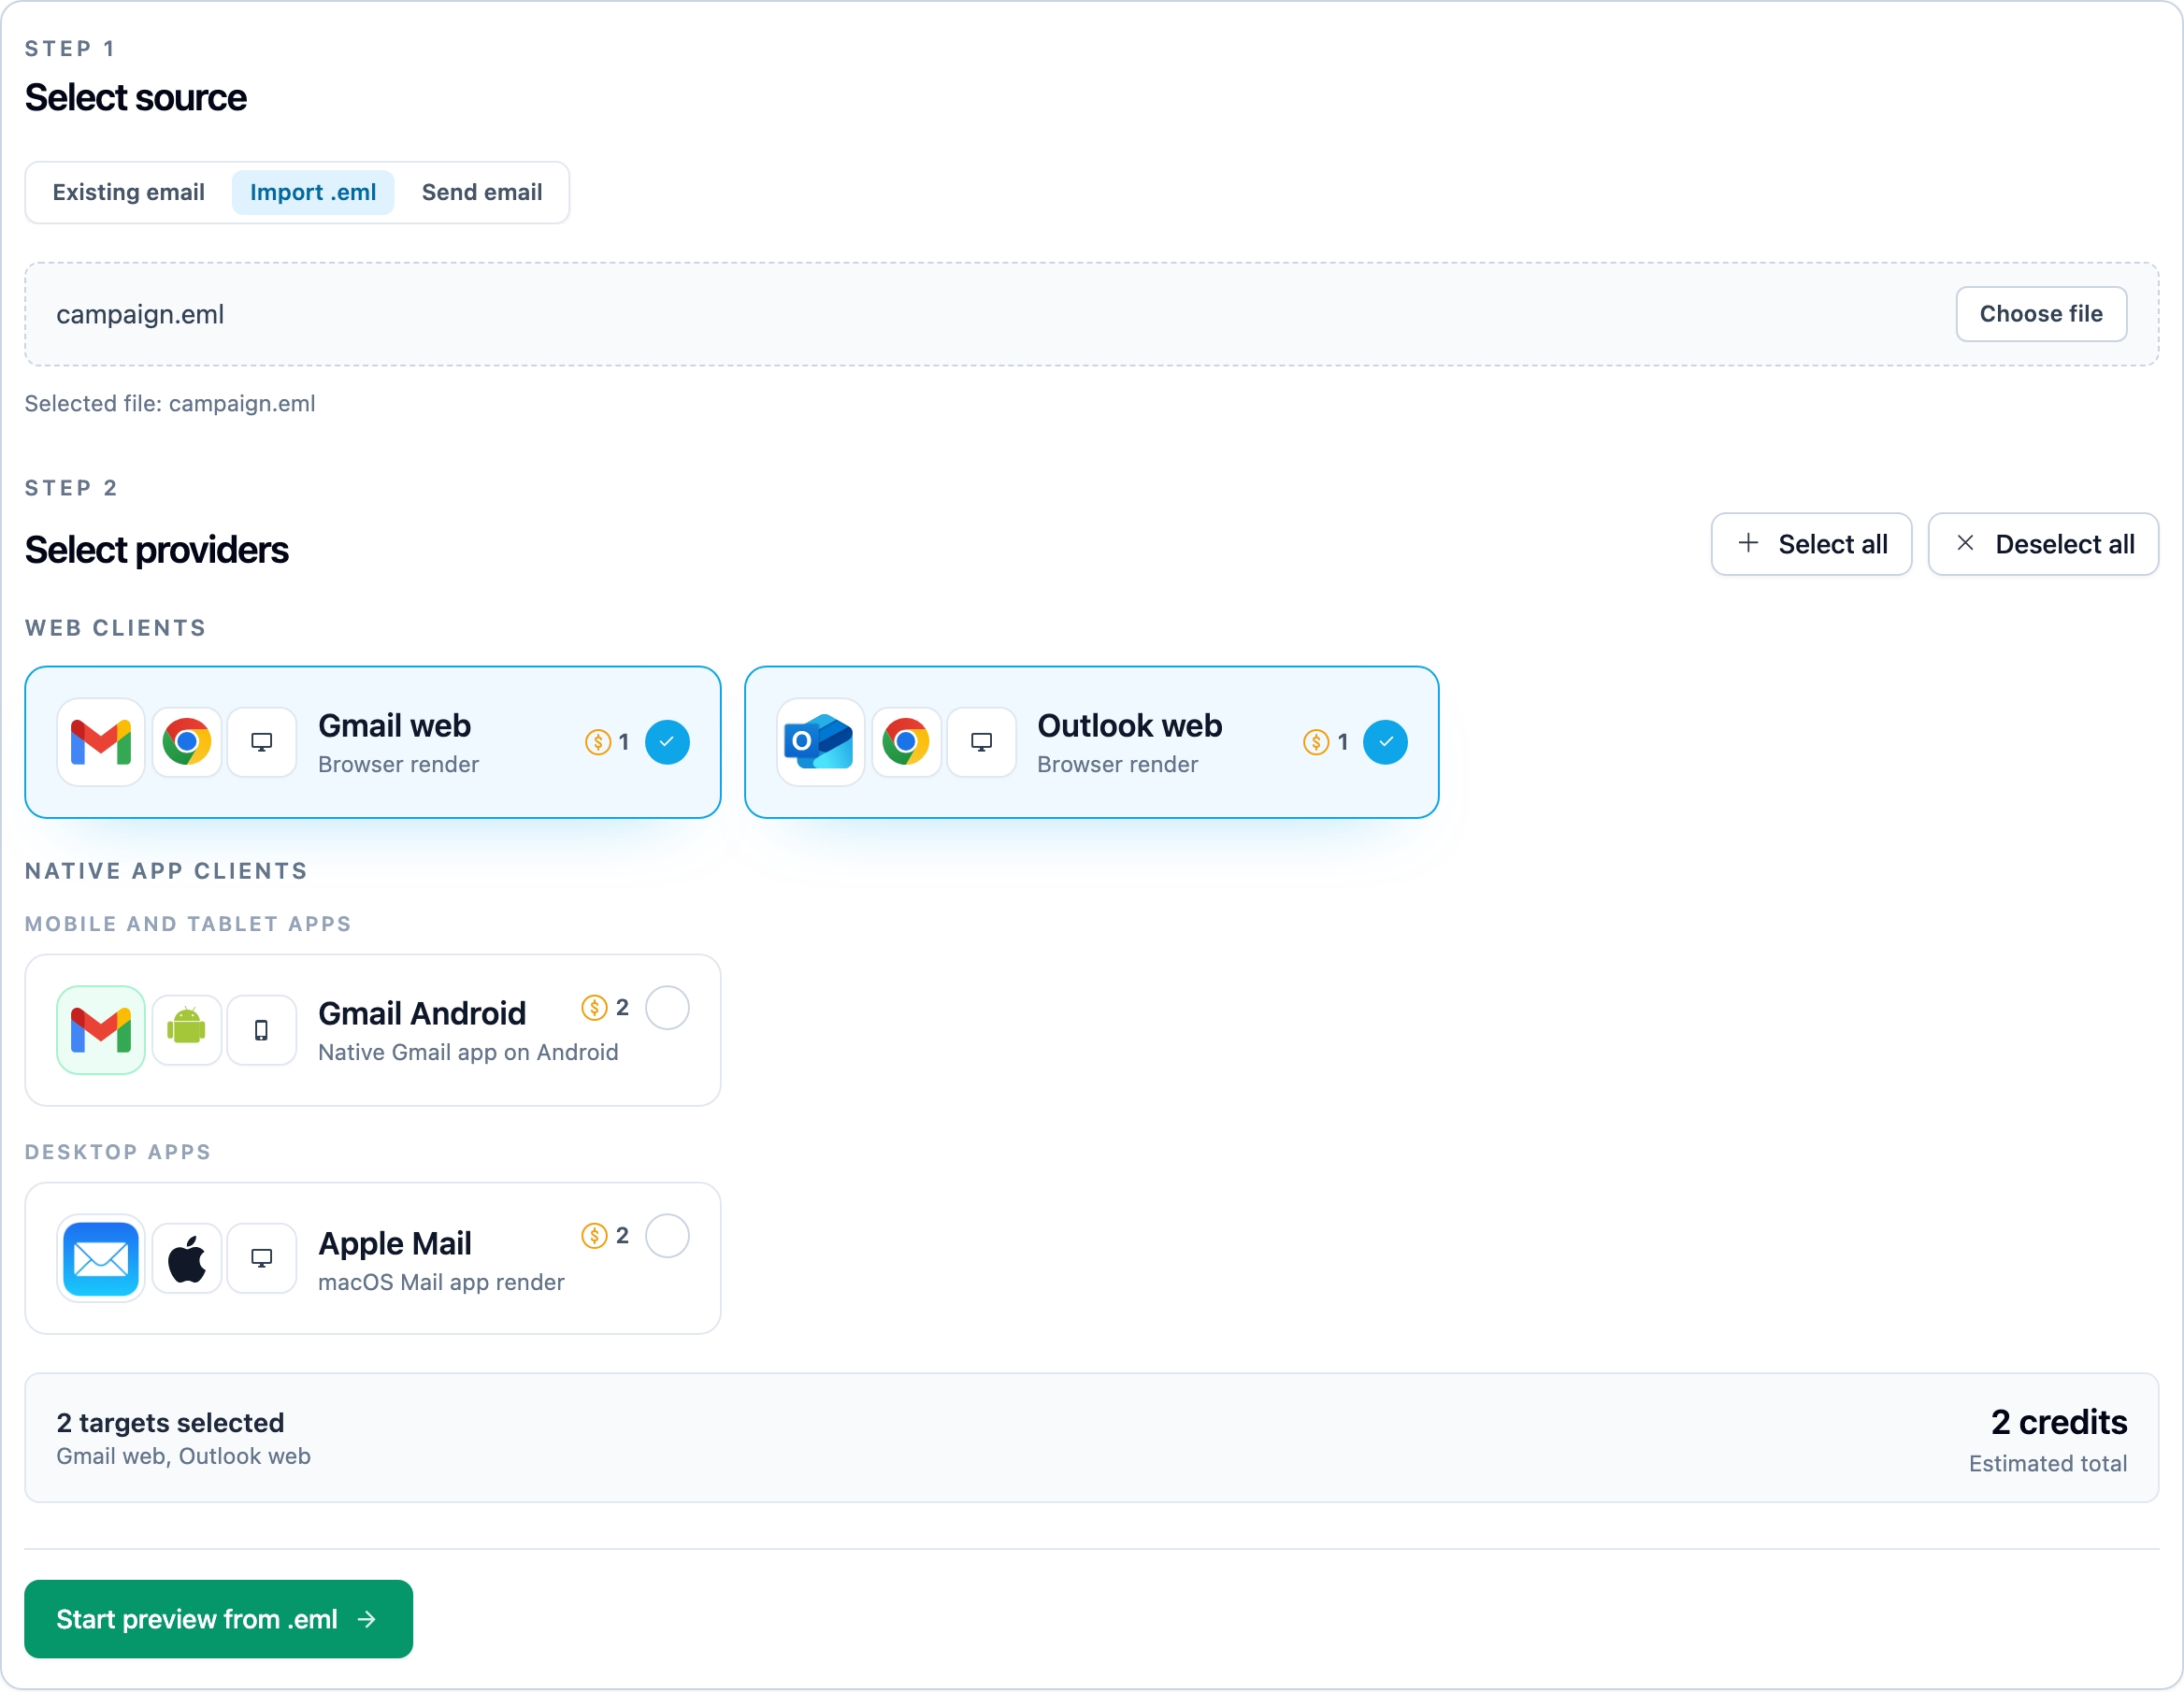Click the campaign.eml file drop area
The image size is (2184, 1692).
click(x=1091, y=314)
